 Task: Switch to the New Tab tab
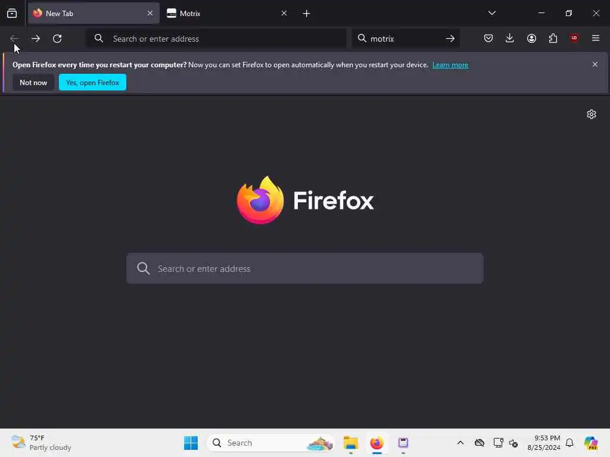(94, 14)
